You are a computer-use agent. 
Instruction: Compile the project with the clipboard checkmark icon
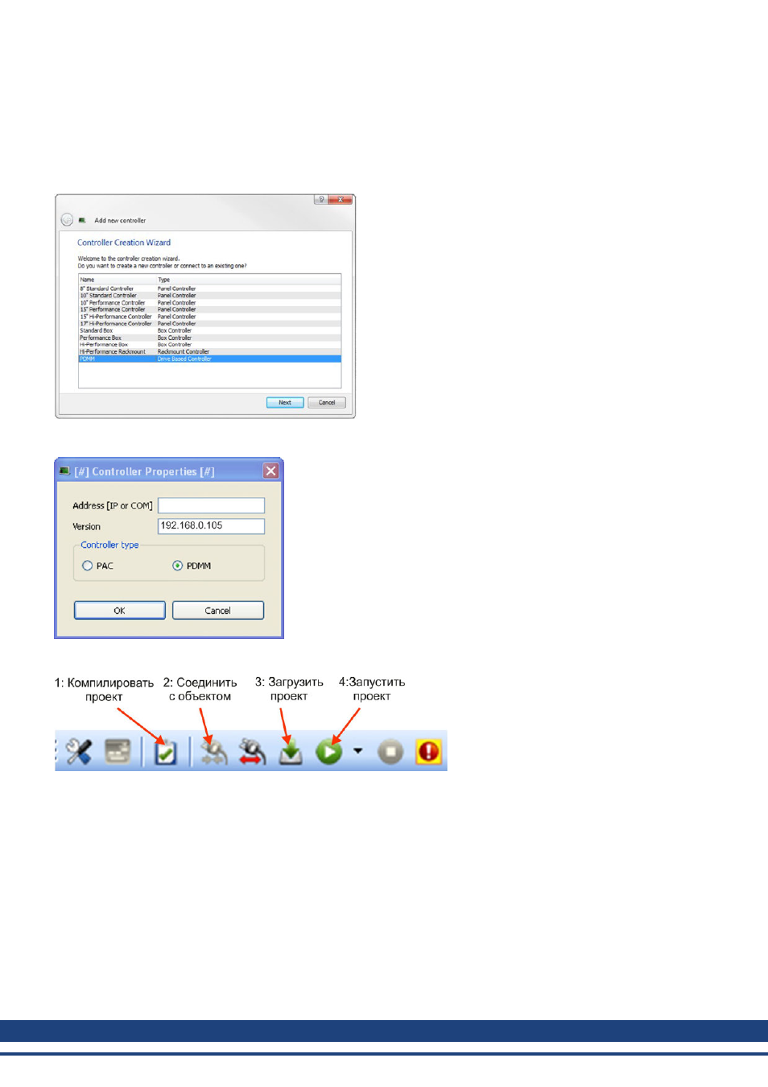click(x=165, y=752)
